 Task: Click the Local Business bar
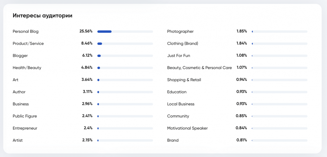tap(279, 104)
